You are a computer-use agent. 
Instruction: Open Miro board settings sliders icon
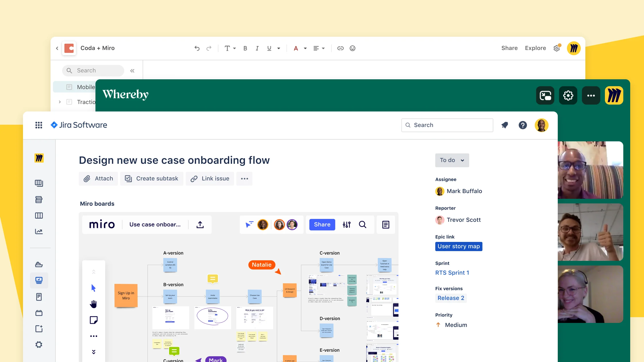tap(347, 225)
